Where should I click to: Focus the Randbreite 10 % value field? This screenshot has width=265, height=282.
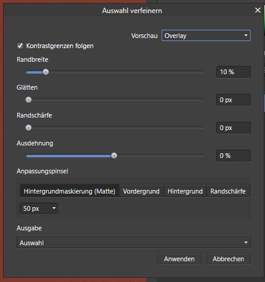click(x=234, y=72)
